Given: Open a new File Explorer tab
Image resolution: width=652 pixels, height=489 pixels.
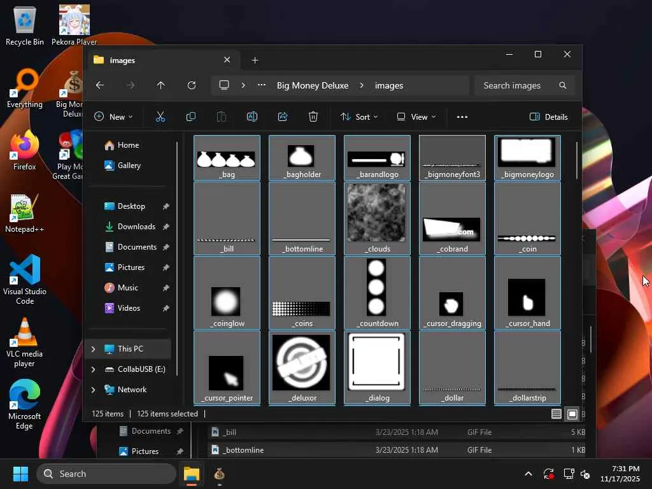Looking at the screenshot, I should [x=255, y=60].
